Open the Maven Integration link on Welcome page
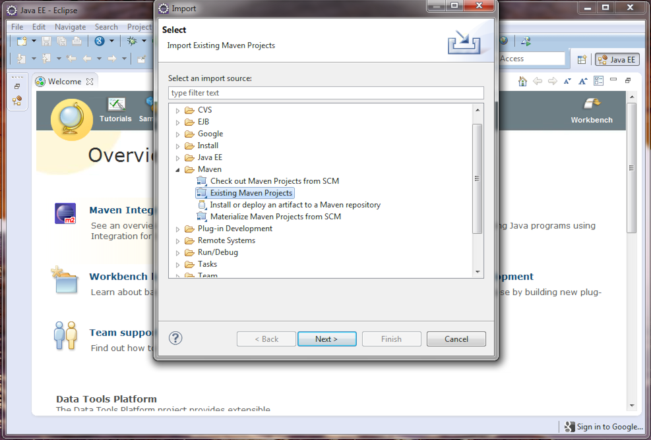Screen dimensions: 651x440 pyautogui.click(x=121, y=210)
